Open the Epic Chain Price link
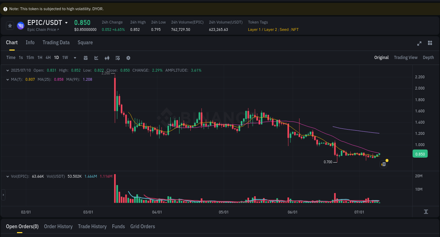 43,29
